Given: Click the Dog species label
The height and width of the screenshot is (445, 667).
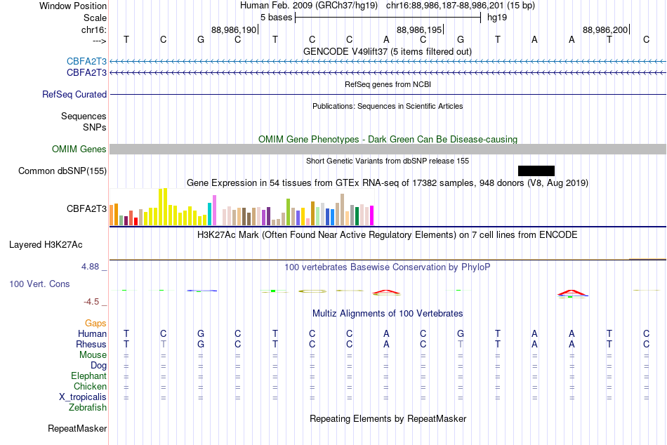Looking at the screenshot, I should 99,366.
